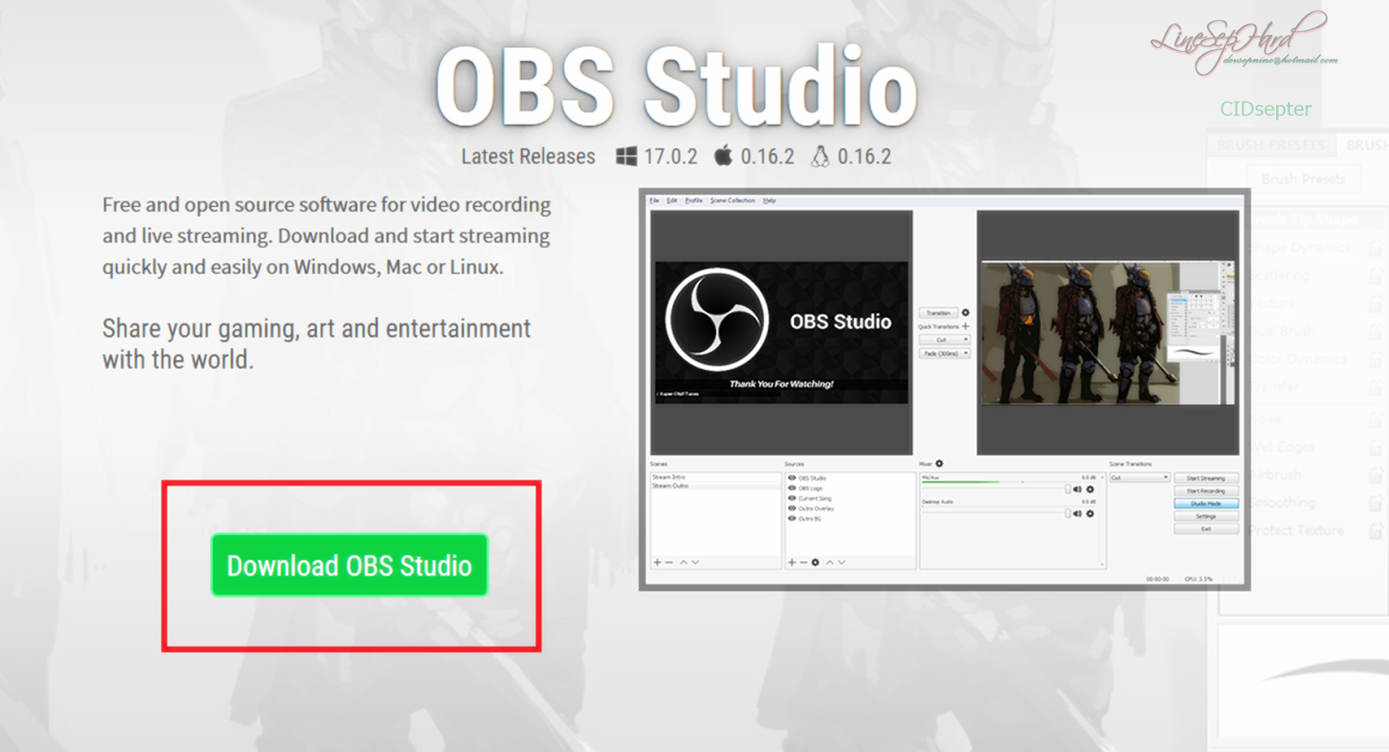1389x752 pixels.
Task: Open the Scene Collection menu
Action: pyautogui.click(x=733, y=201)
